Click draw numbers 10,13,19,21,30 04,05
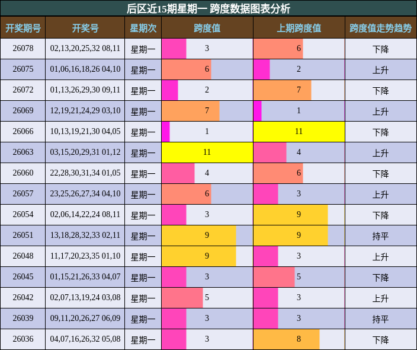This screenshot has height=350, width=417. point(85,131)
